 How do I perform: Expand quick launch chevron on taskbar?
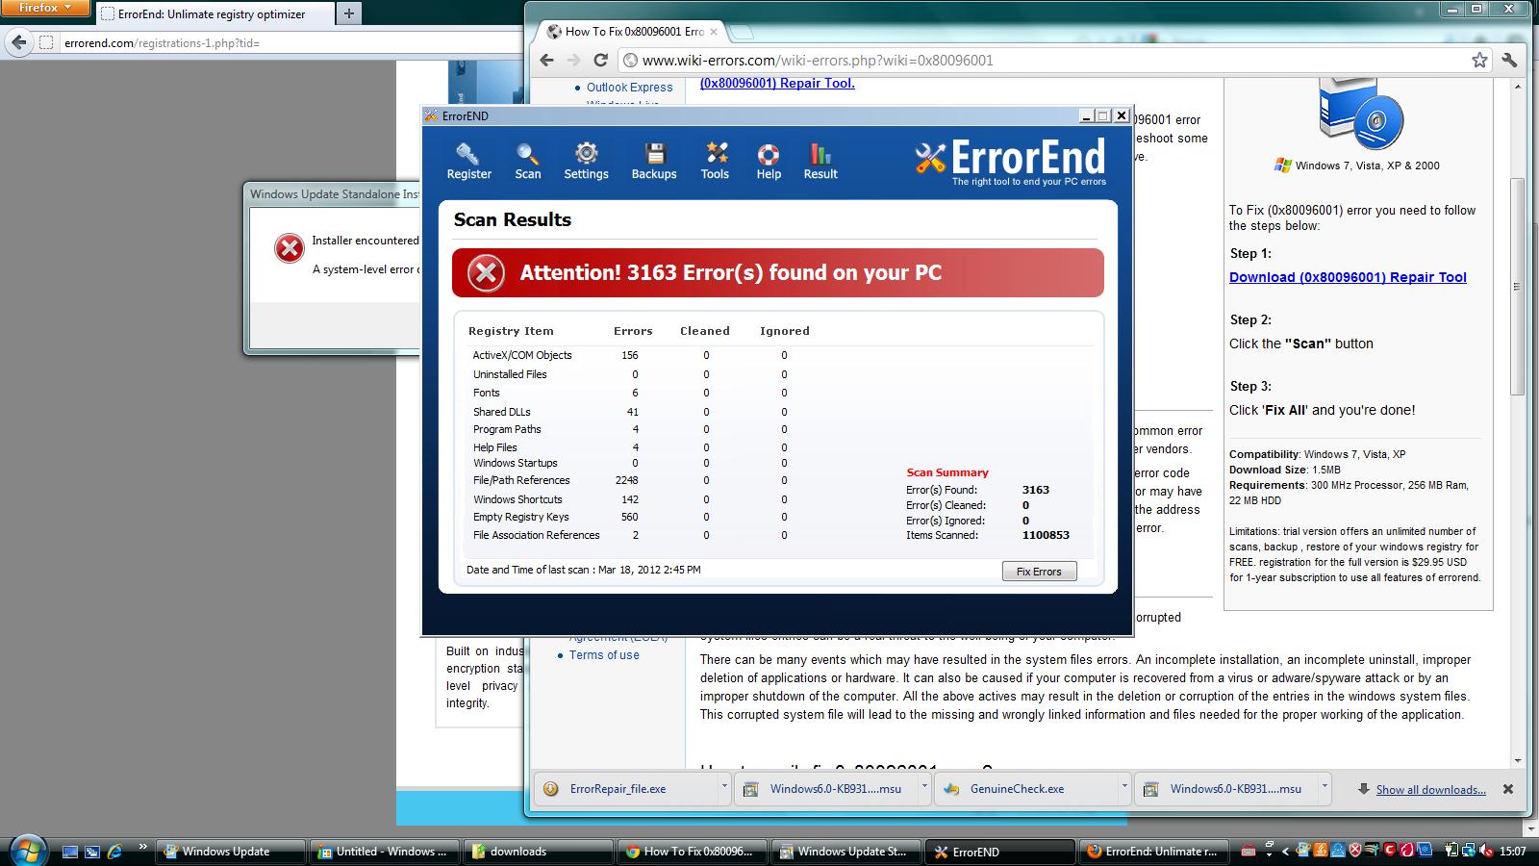point(142,848)
